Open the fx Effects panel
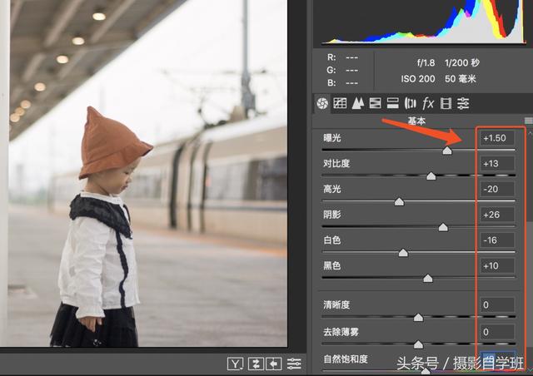 click(x=428, y=103)
